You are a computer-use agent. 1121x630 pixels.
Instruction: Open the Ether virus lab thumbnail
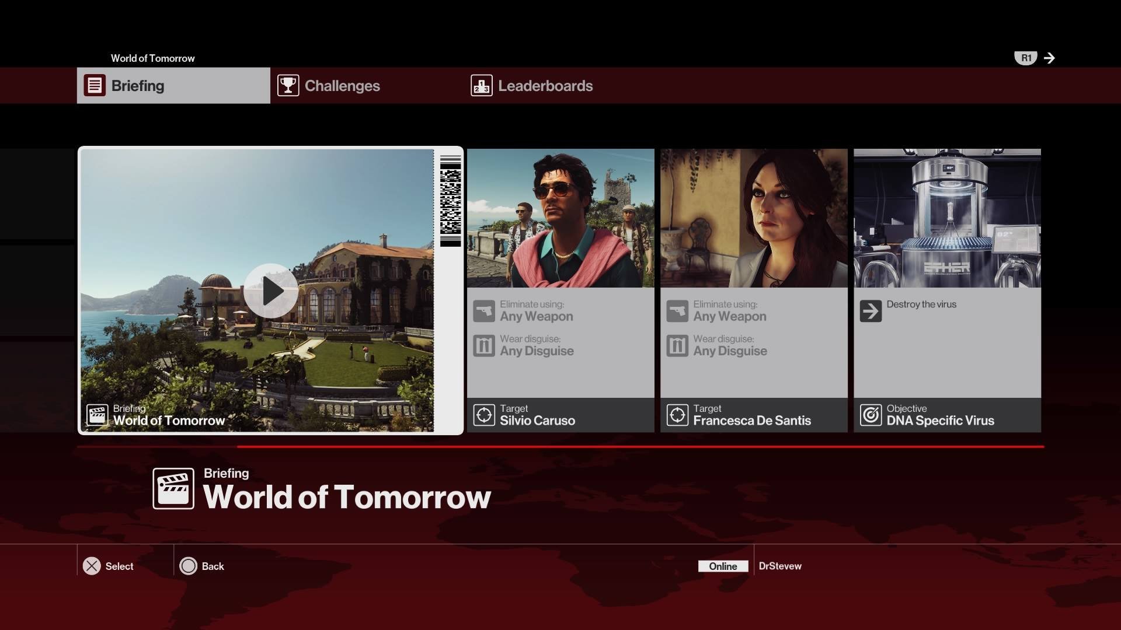pyautogui.click(x=947, y=218)
